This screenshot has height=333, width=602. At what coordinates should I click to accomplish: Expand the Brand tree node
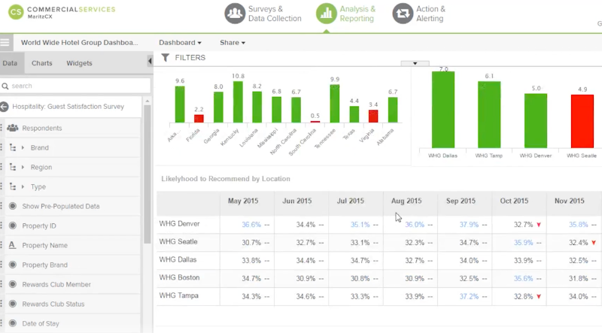(x=23, y=147)
